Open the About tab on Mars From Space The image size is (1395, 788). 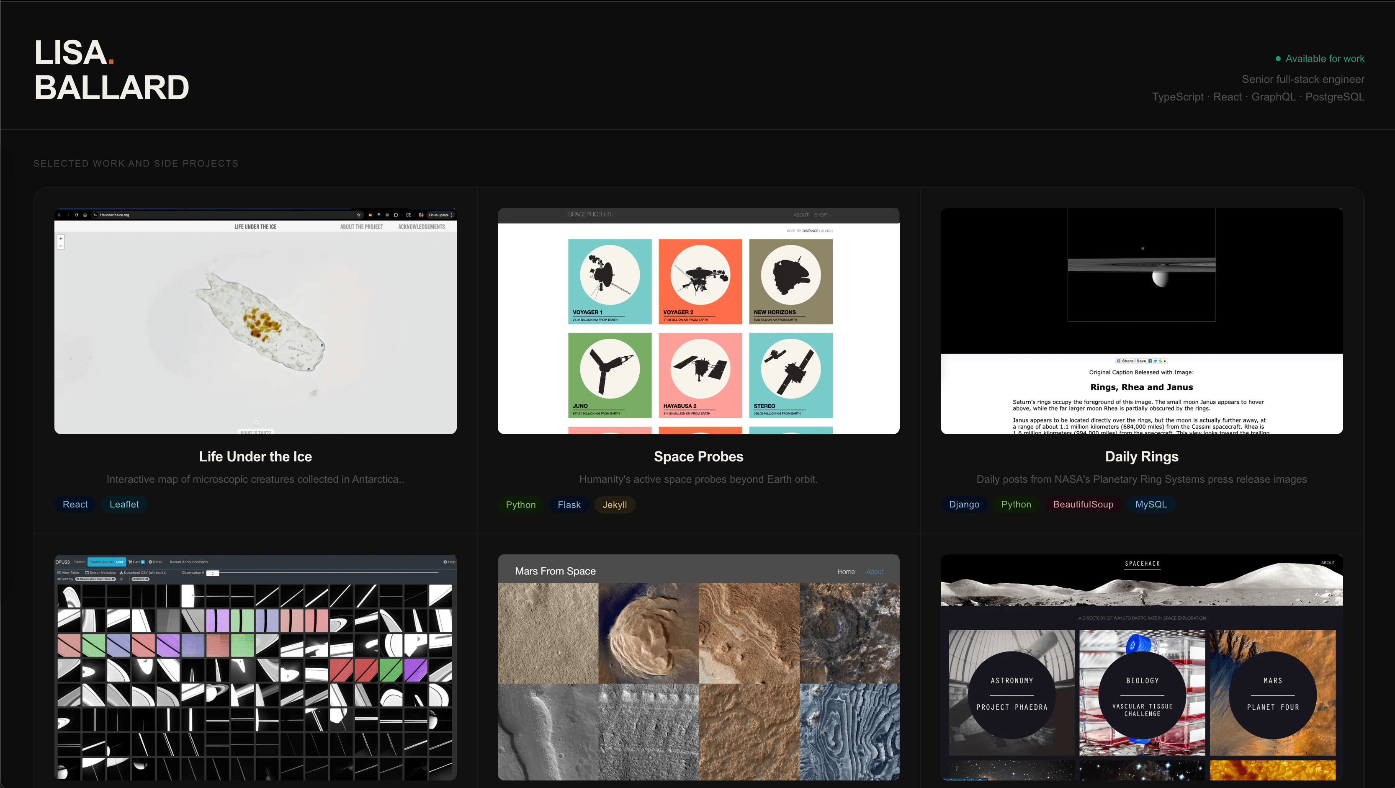tap(875, 572)
